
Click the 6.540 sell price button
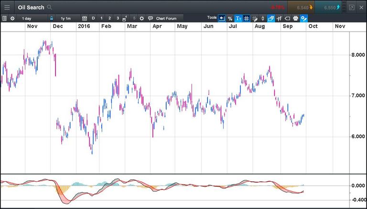pos(301,8)
